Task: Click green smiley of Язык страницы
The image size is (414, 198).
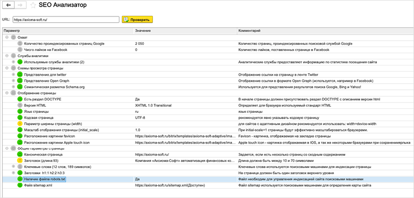Action: pyautogui.click(x=20, y=111)
